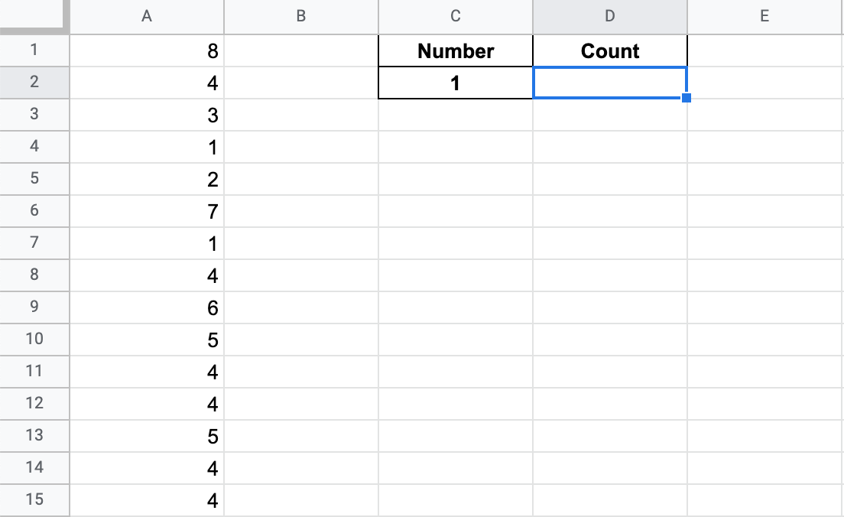Screen dimensions: 844x517
Task: Select row 10 by clicking its header
Action: tap(34, 340)
